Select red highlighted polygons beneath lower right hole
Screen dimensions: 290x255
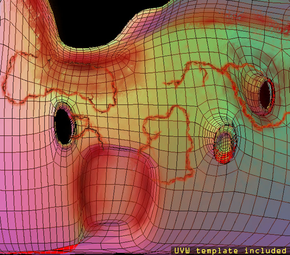coord(222,157)
